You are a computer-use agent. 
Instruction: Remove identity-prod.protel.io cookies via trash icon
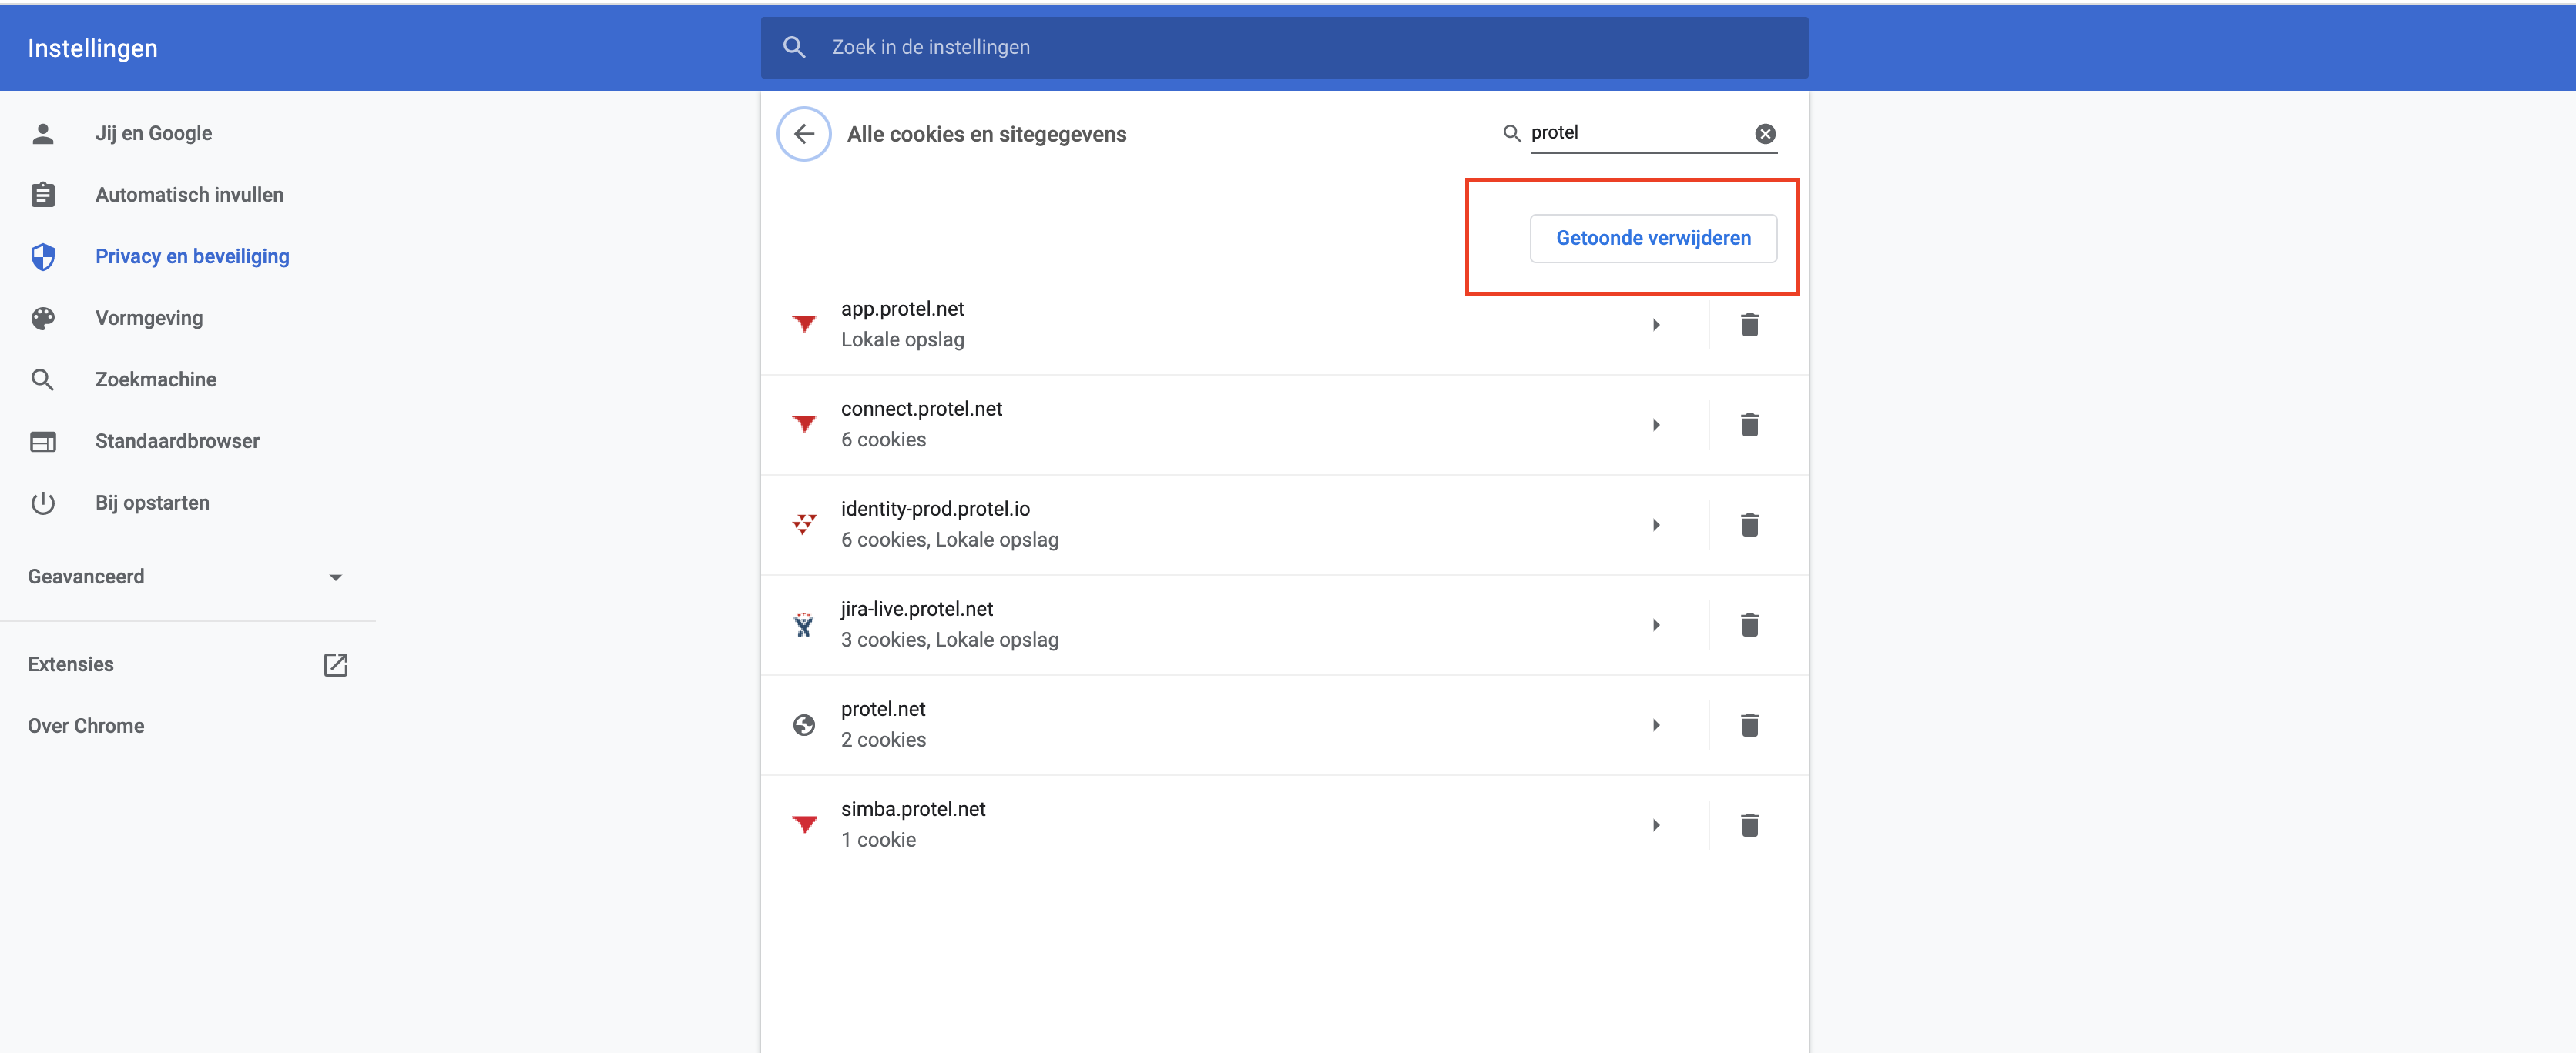(1749, 524)
